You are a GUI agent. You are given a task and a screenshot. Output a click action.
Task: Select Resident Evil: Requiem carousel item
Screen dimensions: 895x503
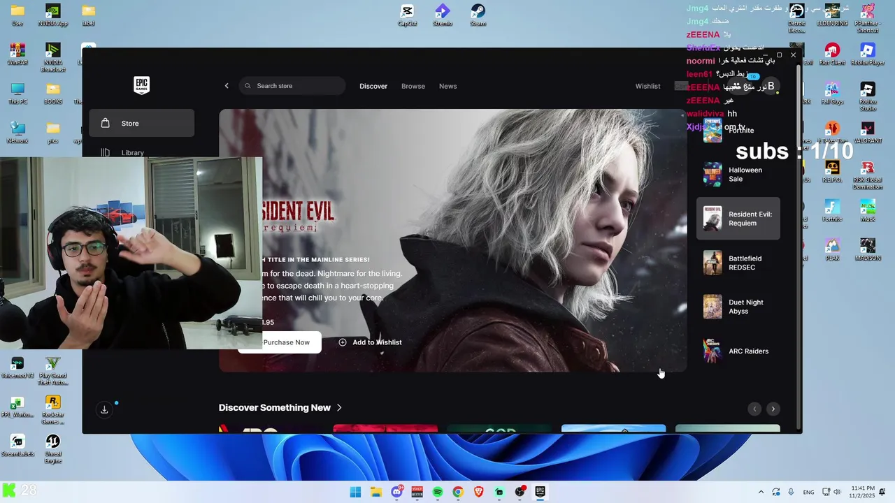tap(738, 219)
